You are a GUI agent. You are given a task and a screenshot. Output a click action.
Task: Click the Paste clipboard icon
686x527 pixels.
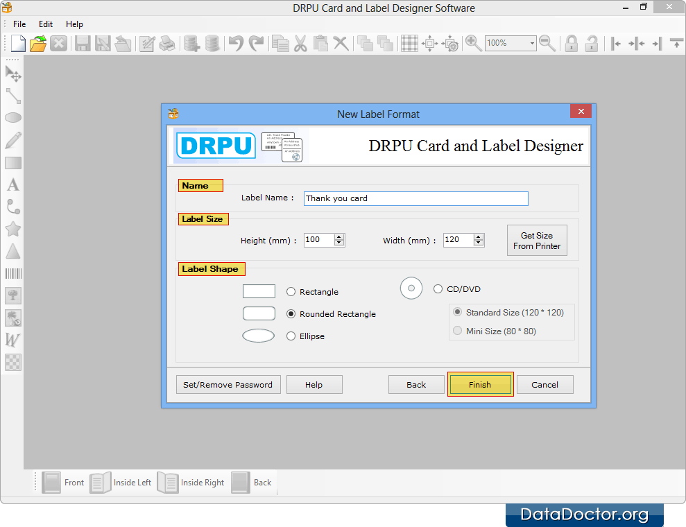320,43
